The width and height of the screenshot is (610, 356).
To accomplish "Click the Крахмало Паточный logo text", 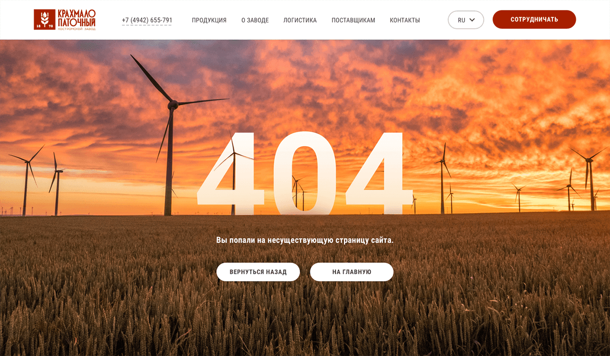I will coord(77,18).
